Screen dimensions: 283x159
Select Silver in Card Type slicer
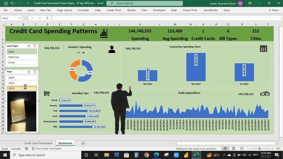pos(22,62)
